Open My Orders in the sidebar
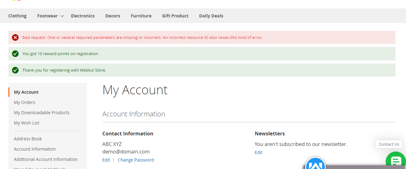Viewport: 406px width, 169px height. [x=25, y=102]
